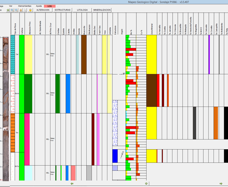Choose the arrow pointer tool
The height and width of the screenshot is (187, 228).
point(25,10)
